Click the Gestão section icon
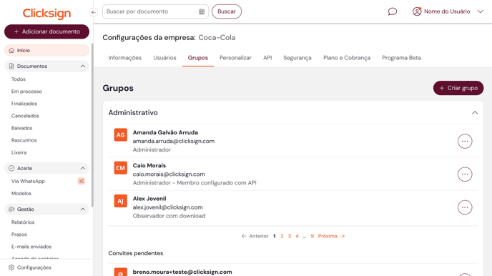The image size is (492, 276). pyautogui.click(x=11, y=210)
